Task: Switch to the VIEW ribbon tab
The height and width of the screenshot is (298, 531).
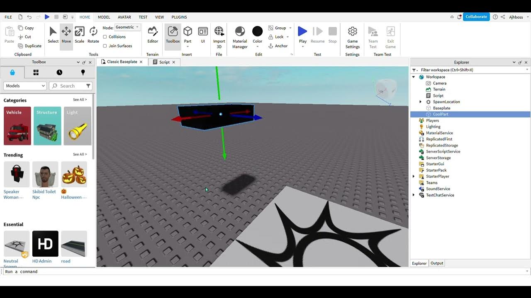Action: click(x=159, y=17)
